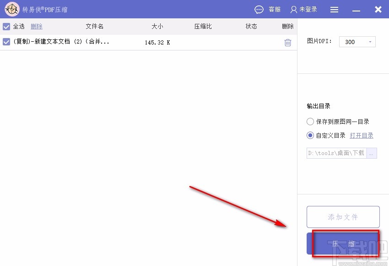Click the 删除 link in the header bar
The height and width of the screenshot is (266, 389).
(36, 26)
